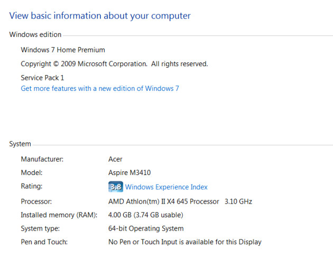Select the Manufacturer label
Viewport: 333px width, 258px height.
point(42,159)
